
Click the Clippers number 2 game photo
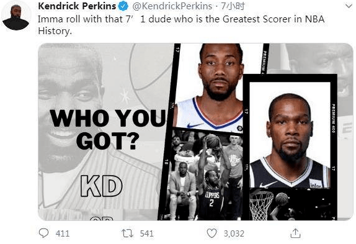(205, 175)
